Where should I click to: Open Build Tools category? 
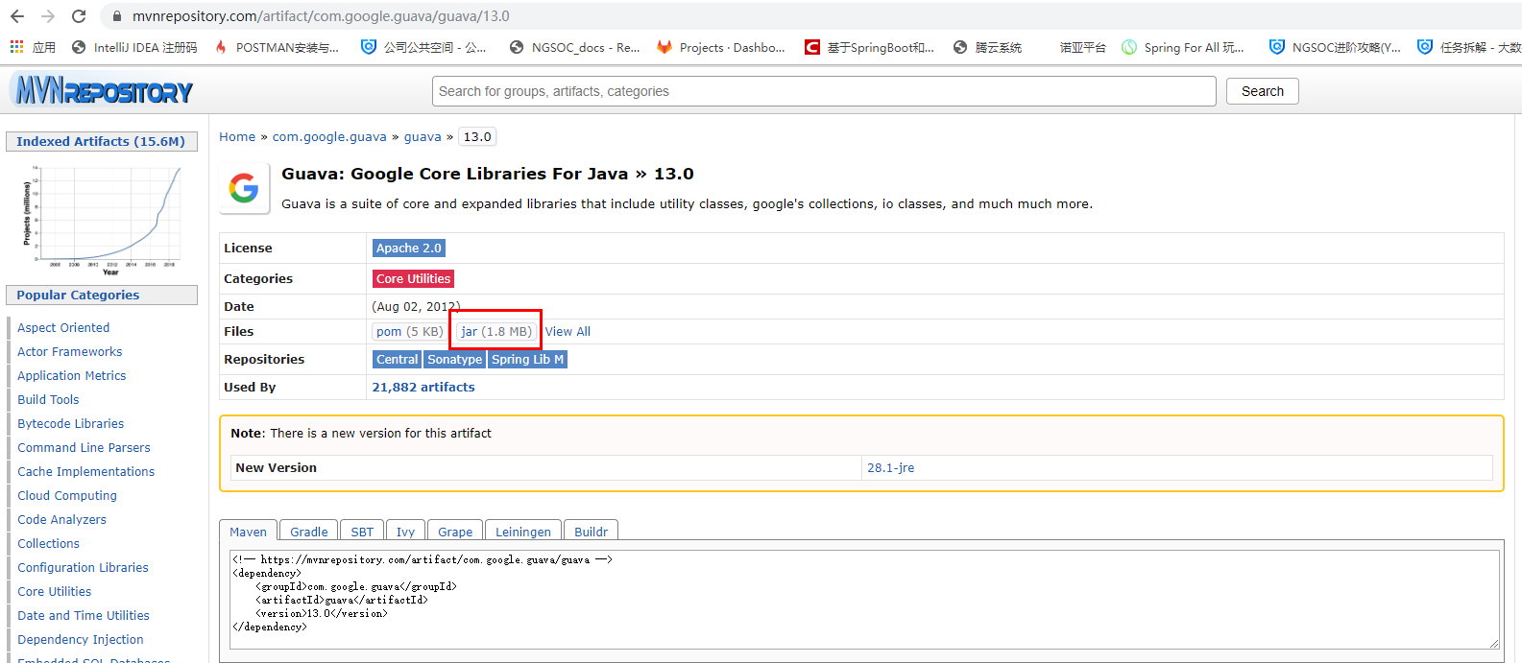pos(48,399)
